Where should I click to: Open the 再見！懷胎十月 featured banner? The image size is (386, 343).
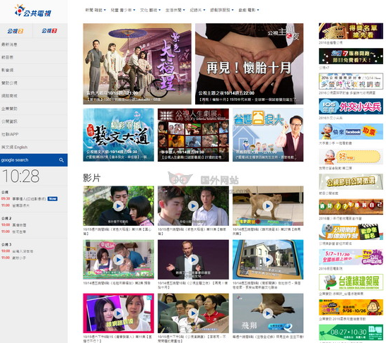pyautogui.click(x=249, y=64)
